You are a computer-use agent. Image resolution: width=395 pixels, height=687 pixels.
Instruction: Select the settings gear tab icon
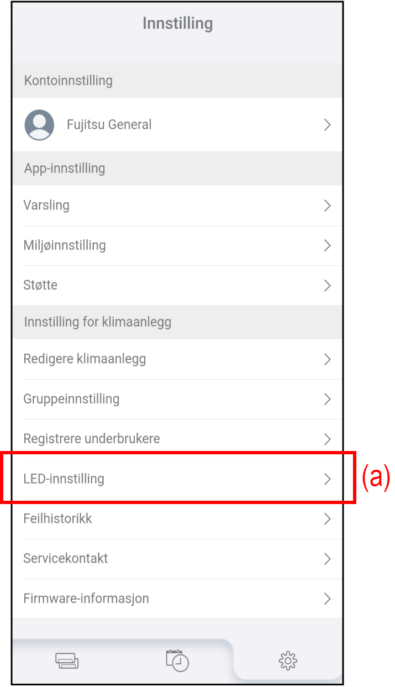click(x=288, y=660)
